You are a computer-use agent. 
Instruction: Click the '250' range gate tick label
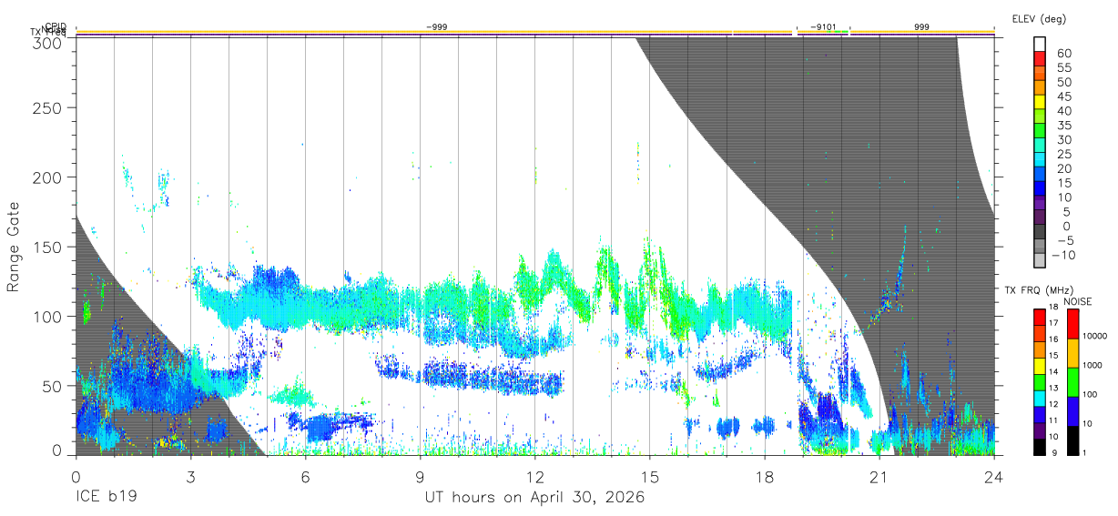pos(46,107)
